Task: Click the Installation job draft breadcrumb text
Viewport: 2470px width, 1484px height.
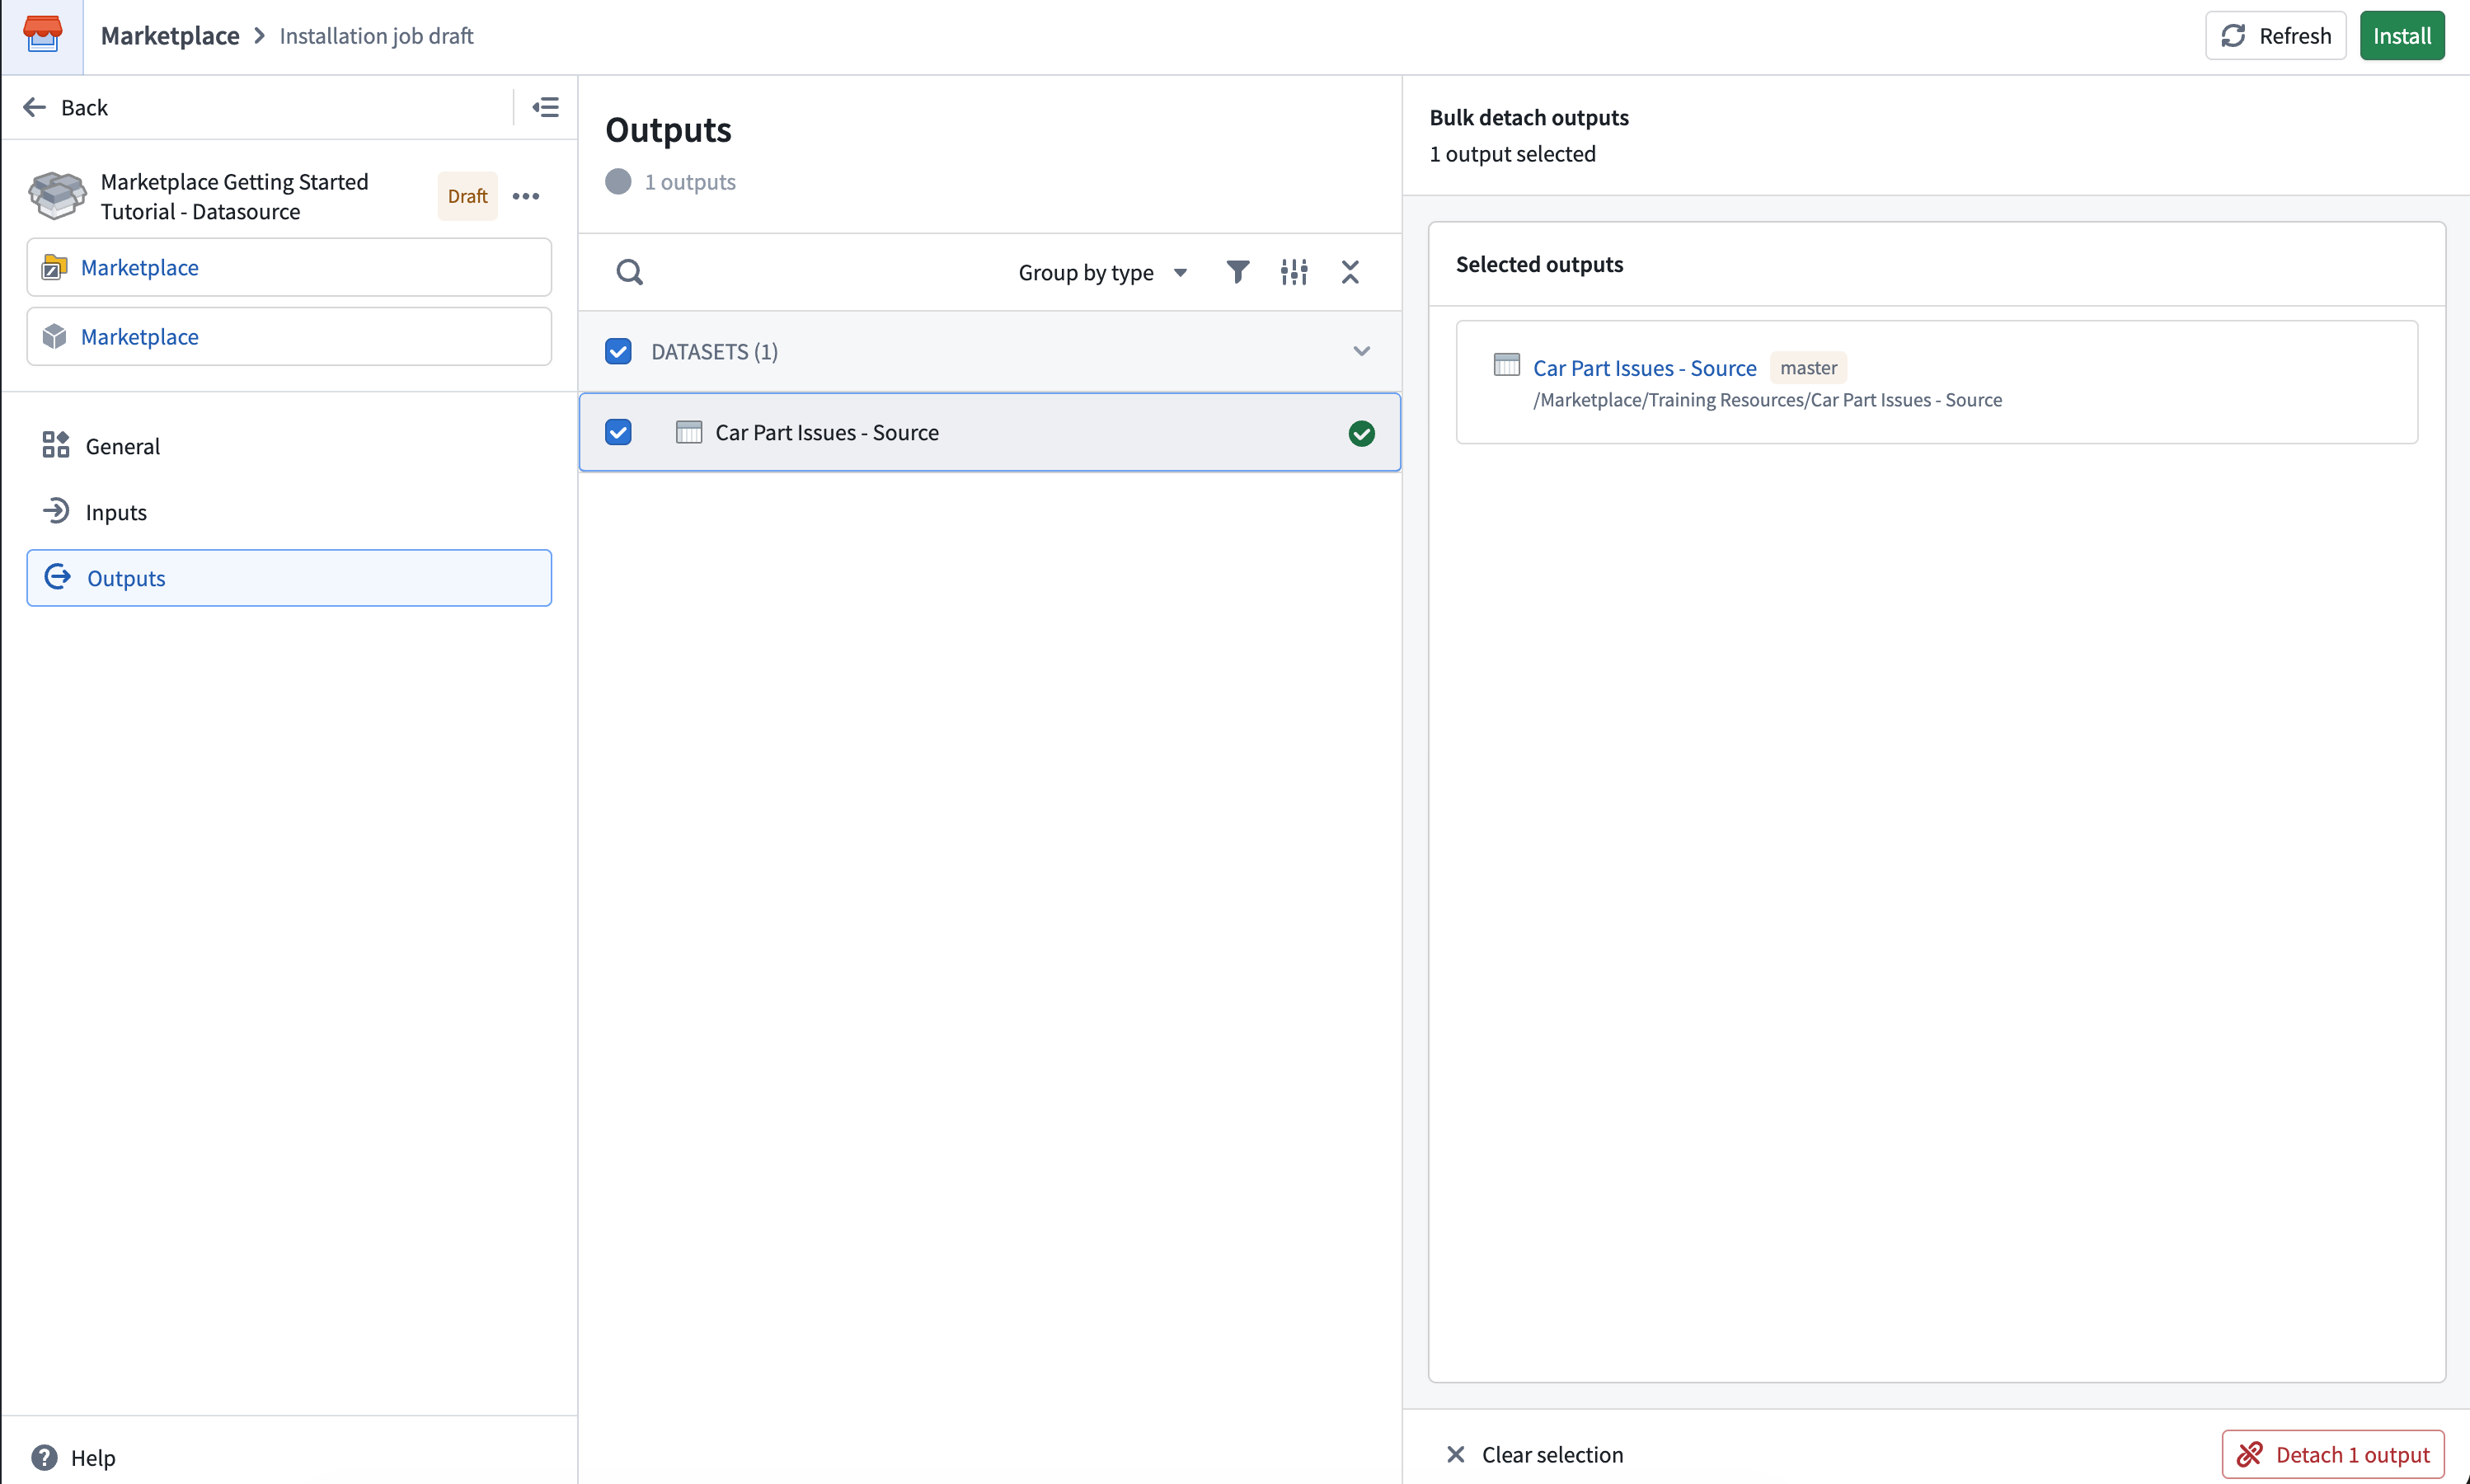Action: pyautogui.click(x=376, y=36)
